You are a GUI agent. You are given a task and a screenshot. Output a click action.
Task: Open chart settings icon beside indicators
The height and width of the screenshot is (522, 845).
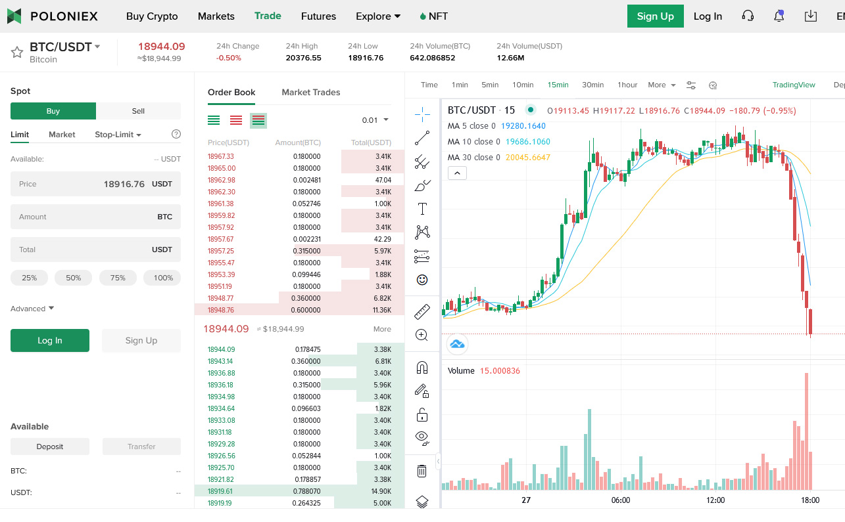click(713, 85)
